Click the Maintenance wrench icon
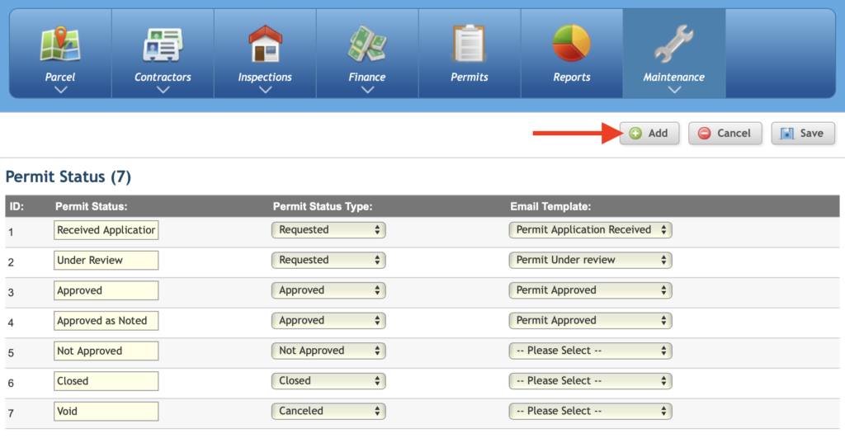Screen dimensions: 845x438 point(673,44)
